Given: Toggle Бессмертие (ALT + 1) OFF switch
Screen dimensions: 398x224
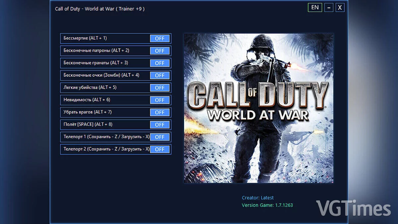Looking at the screenshot, I should coord(160,38).
